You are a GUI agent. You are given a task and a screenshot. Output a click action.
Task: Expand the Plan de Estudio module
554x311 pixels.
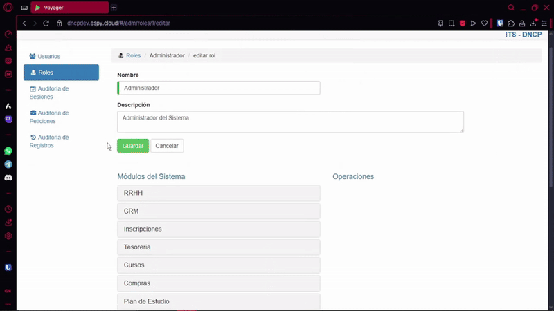tap(219, 301)
